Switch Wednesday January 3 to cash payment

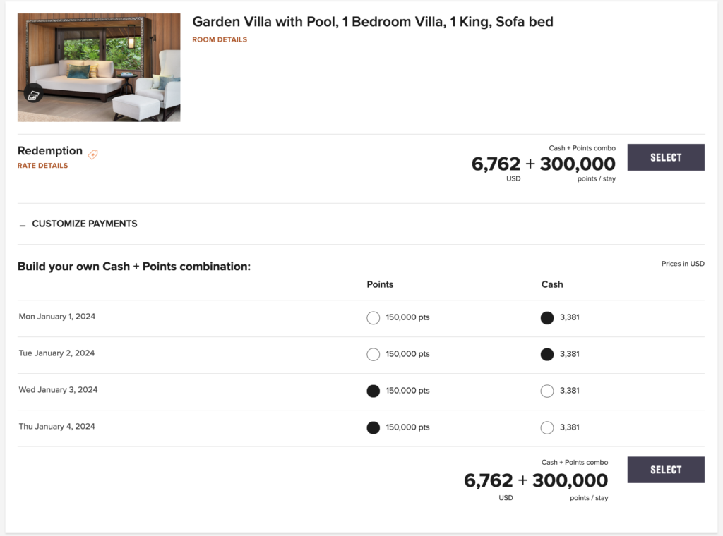click(546, 391)
